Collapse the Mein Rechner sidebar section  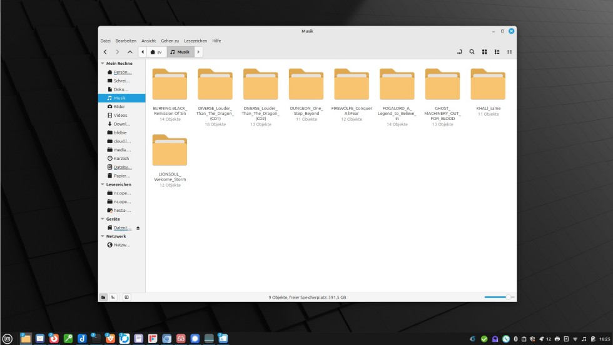(x=103, y=64)
